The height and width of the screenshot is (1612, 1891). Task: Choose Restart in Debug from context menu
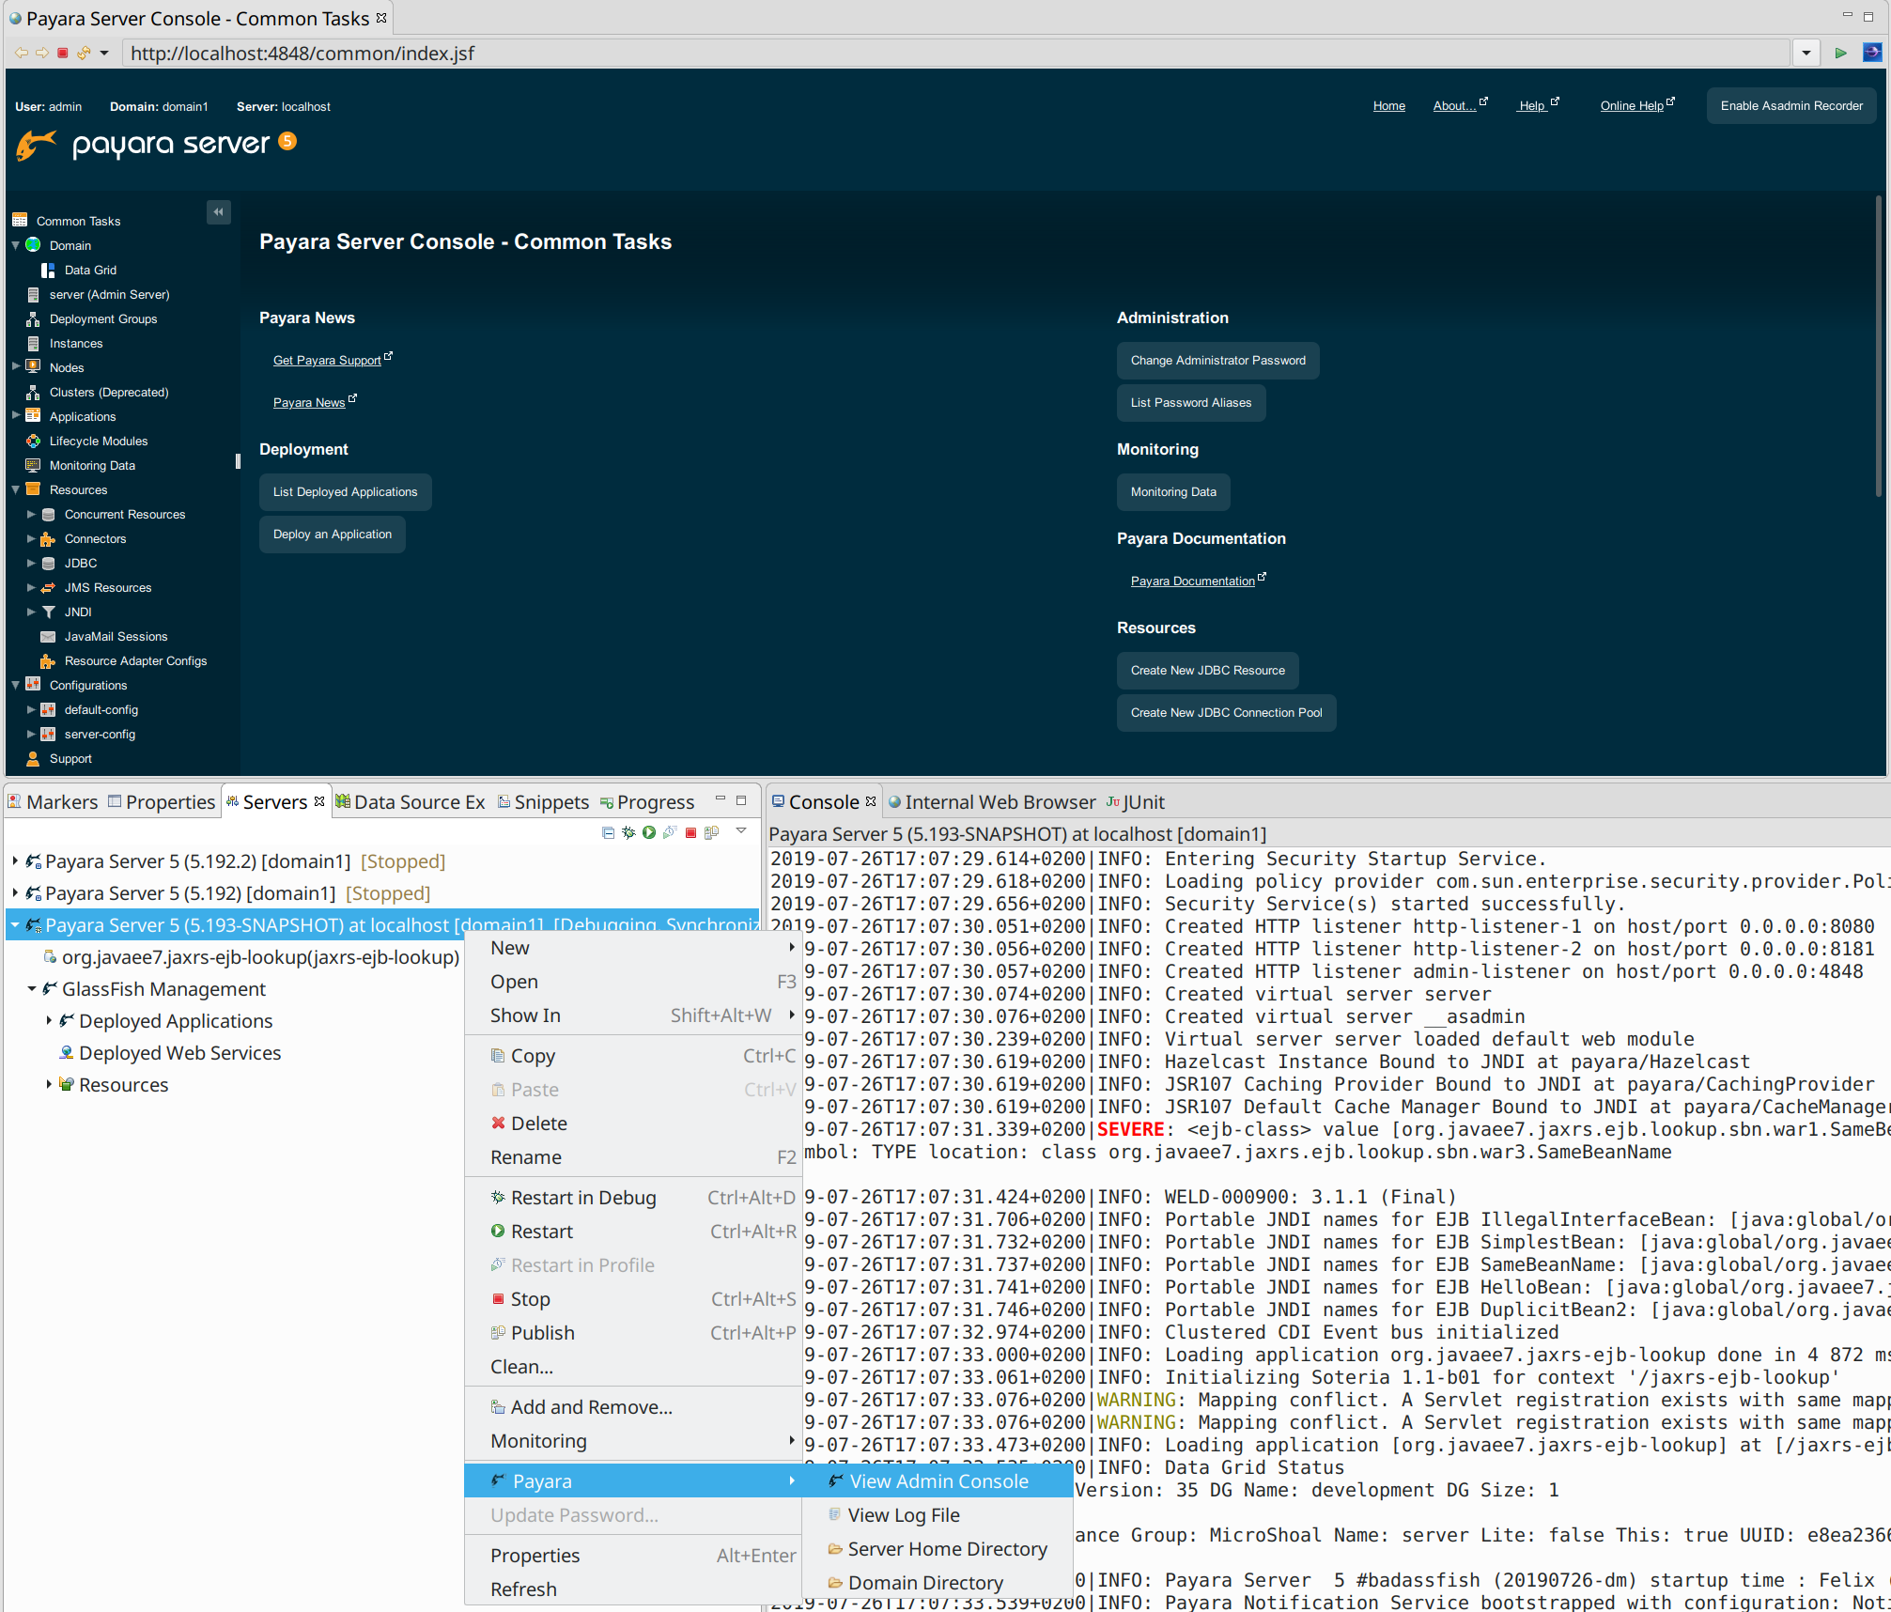[x=633, y=1198]
